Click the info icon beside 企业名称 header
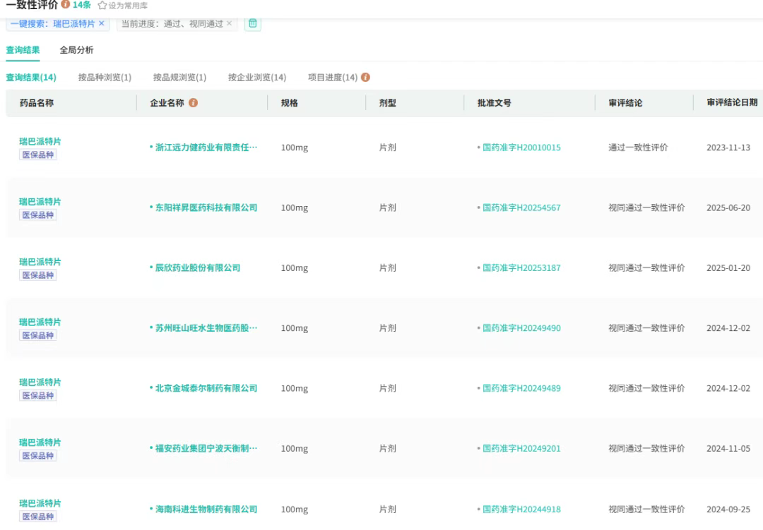The height and width of the screenshot is (530, 763). tap(193, 102)
